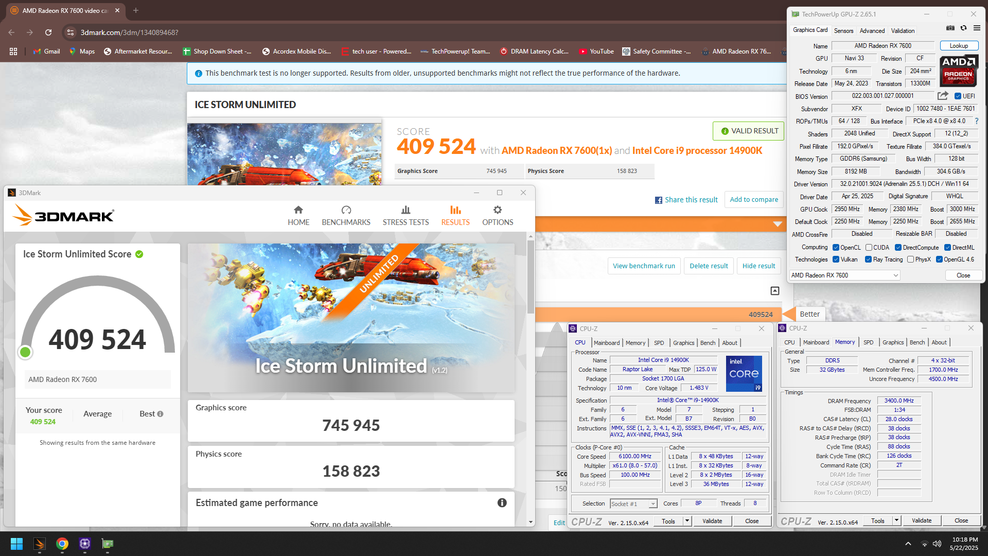The width and height of the screenshot is (988, 556).
Task: Switch to Sensors tab in GPU-Z
Action: [843, 31]
